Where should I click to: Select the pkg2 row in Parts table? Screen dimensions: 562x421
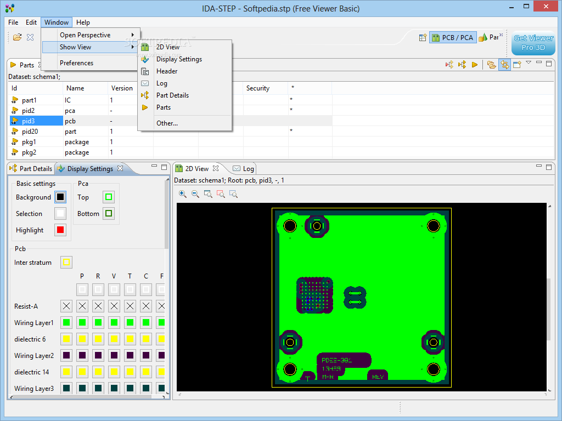pyautogui.click(x=171, y=152)
